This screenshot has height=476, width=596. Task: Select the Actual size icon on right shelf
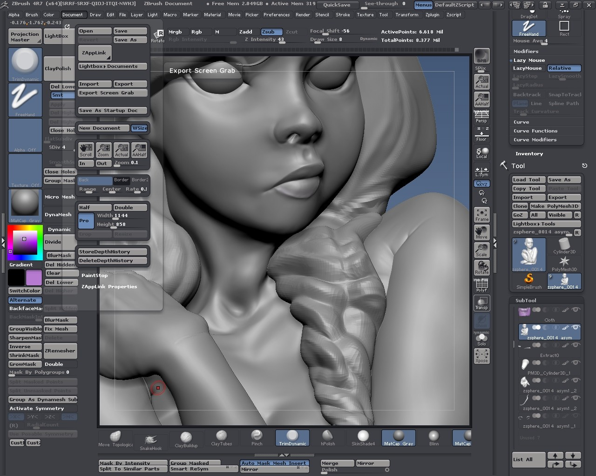(481, 82)
